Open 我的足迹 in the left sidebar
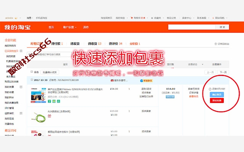Screen dimensions: 244x152 (x=9, y=119)
